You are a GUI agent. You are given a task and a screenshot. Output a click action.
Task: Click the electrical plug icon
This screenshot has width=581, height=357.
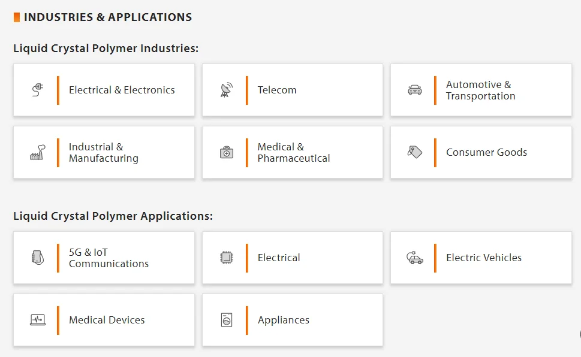(38, 90)
